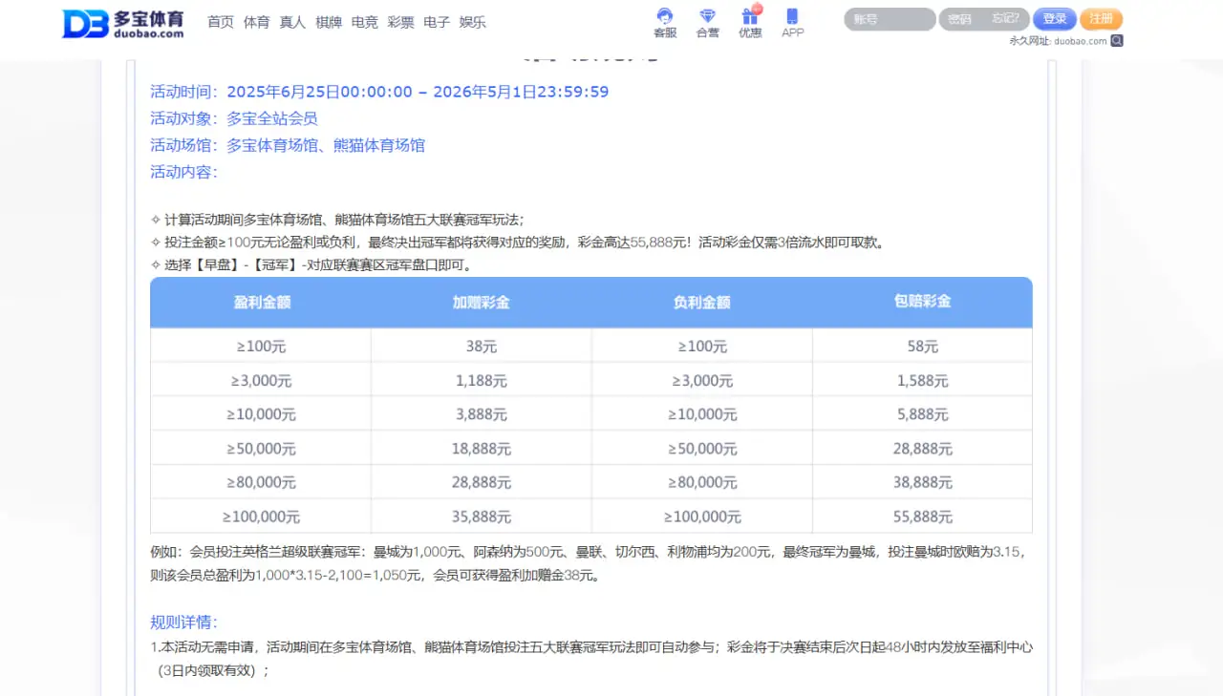Select the 彩票 lottery navigation entry
The height and width of the screenshot is (696, 1223).
(x=400, y=22)
